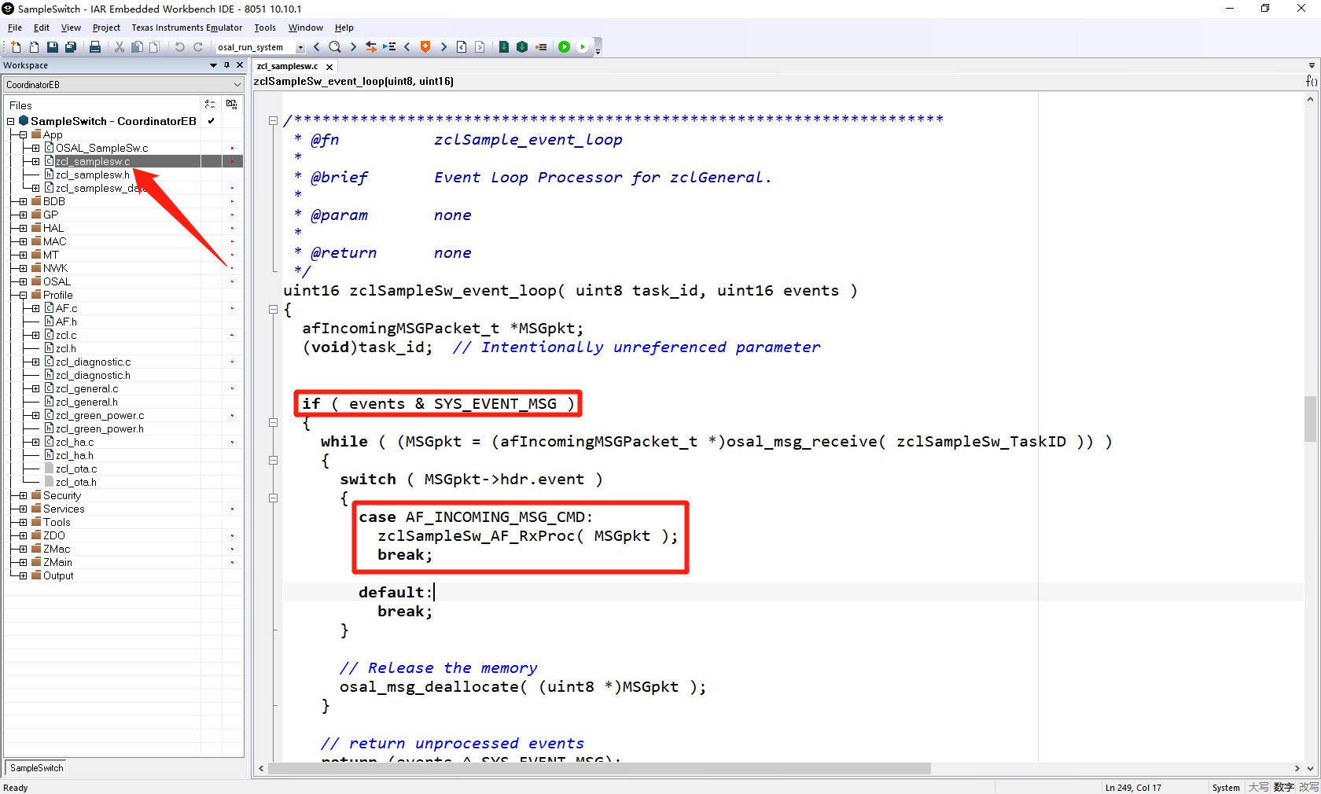Image resolution: width=1321 pixels, height=794 pixels.
Task: Click the Copy toolbar icon
Action: coord(137,47)
